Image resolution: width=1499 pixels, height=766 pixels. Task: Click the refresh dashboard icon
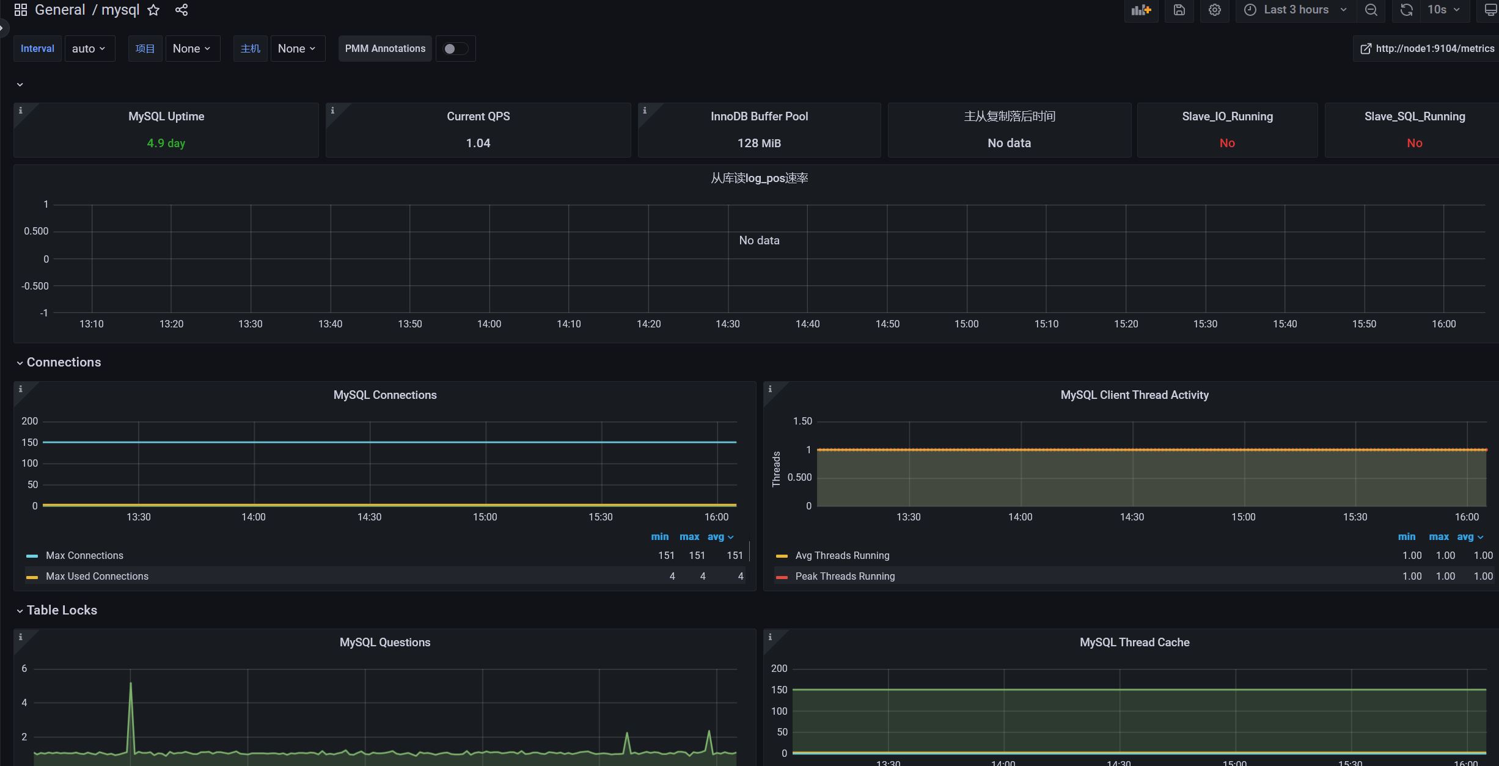click(x=1406, y=10)
